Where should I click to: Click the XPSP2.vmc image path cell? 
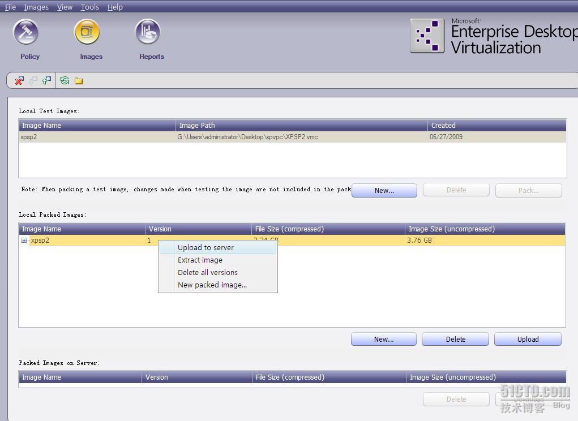247,137
